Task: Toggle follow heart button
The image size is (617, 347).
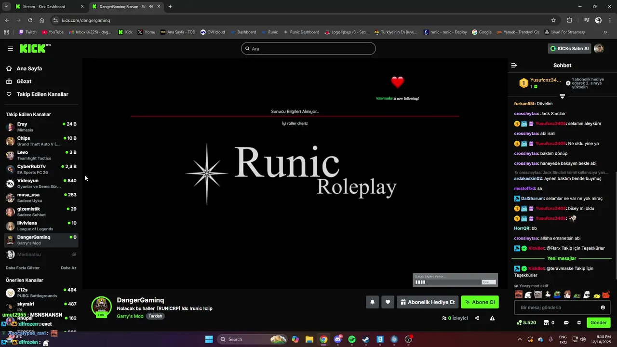Action: click(x=388, y=302)
